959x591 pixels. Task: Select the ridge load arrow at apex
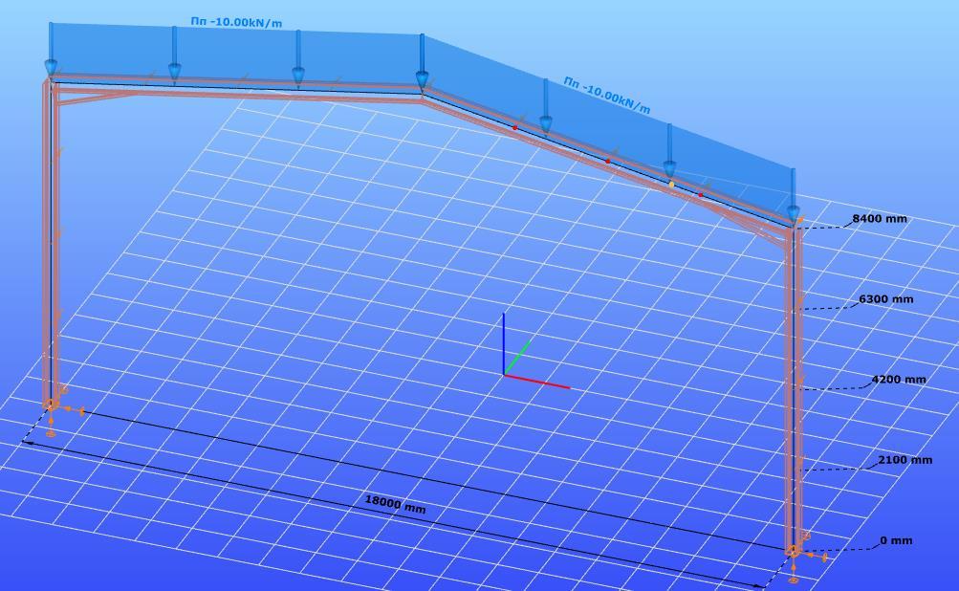point(422,62)
